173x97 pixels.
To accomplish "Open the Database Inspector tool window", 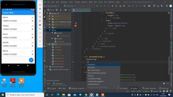I will (76, 88).
